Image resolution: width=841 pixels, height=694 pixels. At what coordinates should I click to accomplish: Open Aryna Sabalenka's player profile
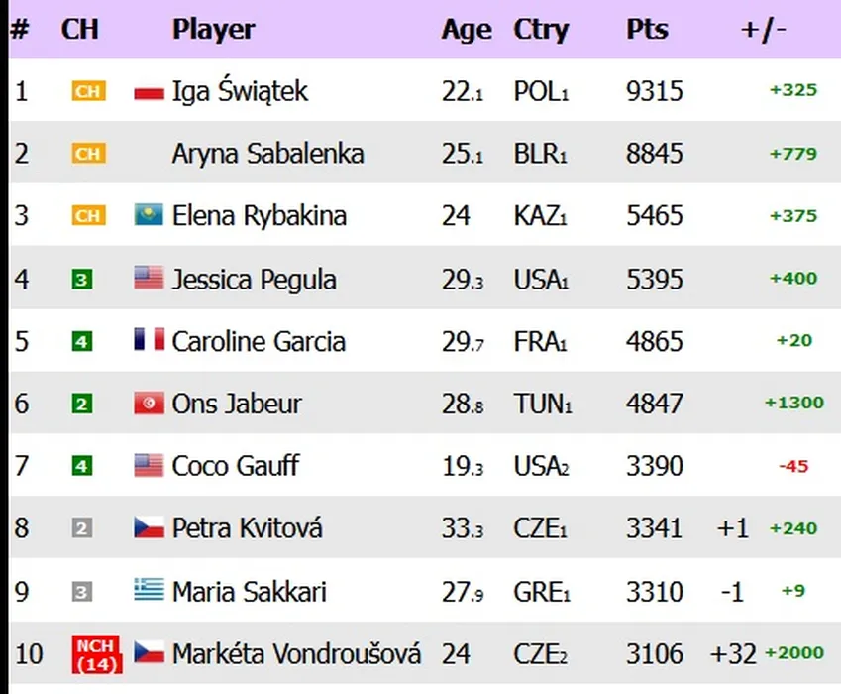(x=267, y=154)
